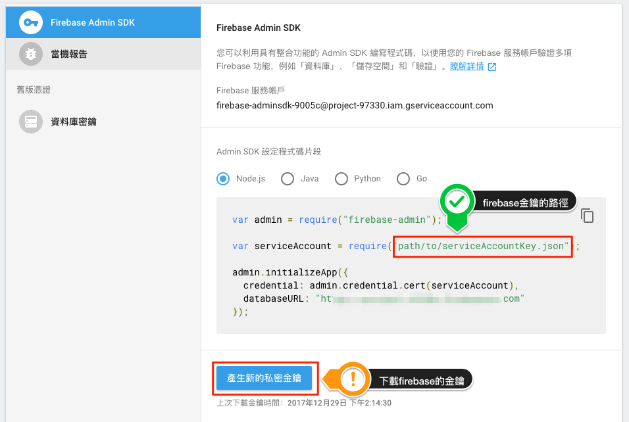The height and width of the screenshot is (422, 629).
Task: Choose the Python radio option
Action: 341,179
